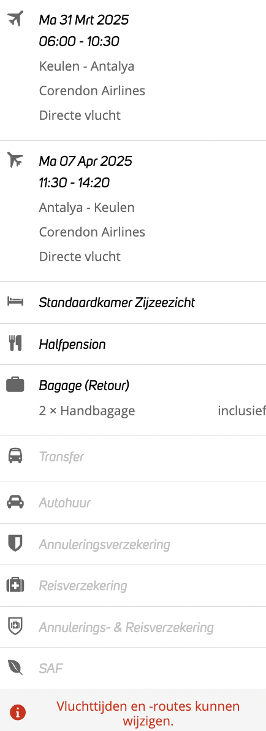Click the bus icon next to Transfer
This screenshot has width=266, height=731.
tap(15, 456)
